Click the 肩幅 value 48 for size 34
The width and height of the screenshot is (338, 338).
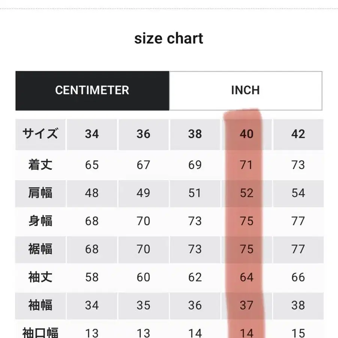coord(92,193)
